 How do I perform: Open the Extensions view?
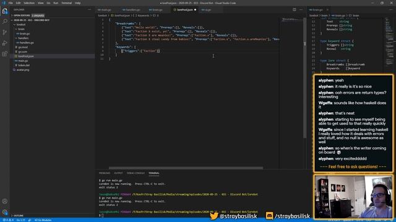coord(5,54)
